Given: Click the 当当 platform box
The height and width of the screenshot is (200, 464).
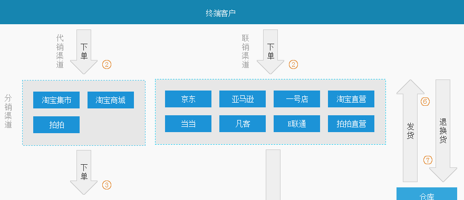Looking at the screenshot, I should pos(188,124).
